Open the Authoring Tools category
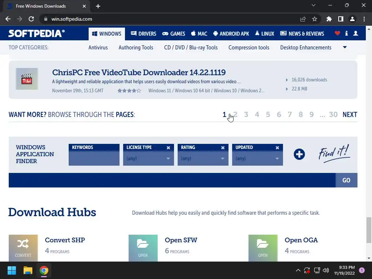372x279 pixels. [x=136, y=48]
